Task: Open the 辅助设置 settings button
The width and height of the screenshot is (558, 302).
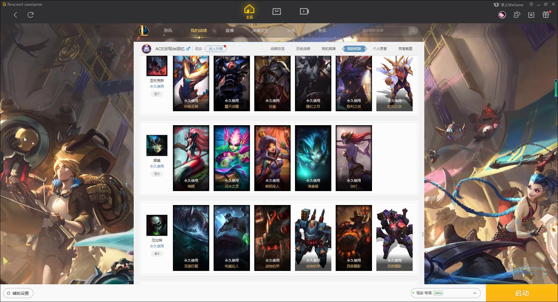Action: [x=18, y=293]
